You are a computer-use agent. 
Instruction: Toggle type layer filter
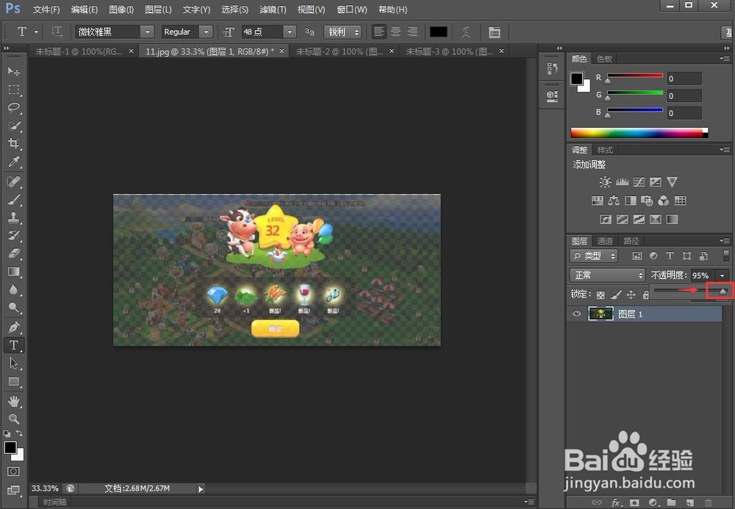click(x=670, y=256)
